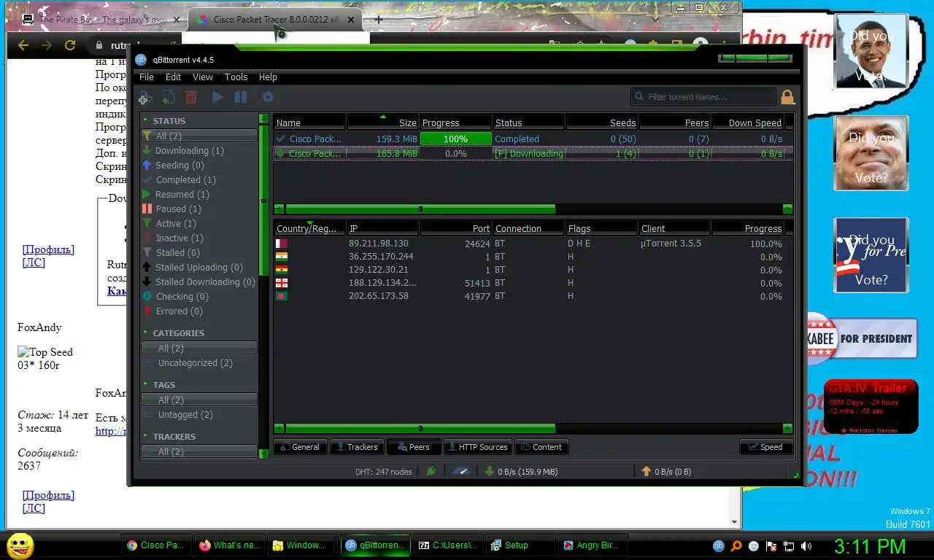Click the Filter torrent names search field
Image resolution: width=934 pixels, height=560 pixels.
coord(703,97)
